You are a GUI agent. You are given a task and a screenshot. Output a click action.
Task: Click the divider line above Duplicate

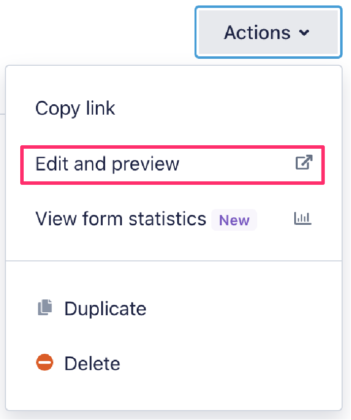[x=174, y=260]
